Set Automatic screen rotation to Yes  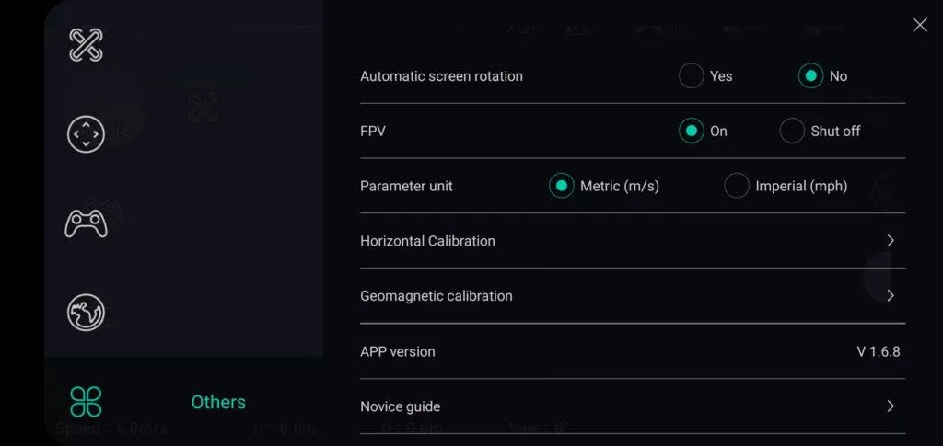pyautogui.click(x=692, y=76)
